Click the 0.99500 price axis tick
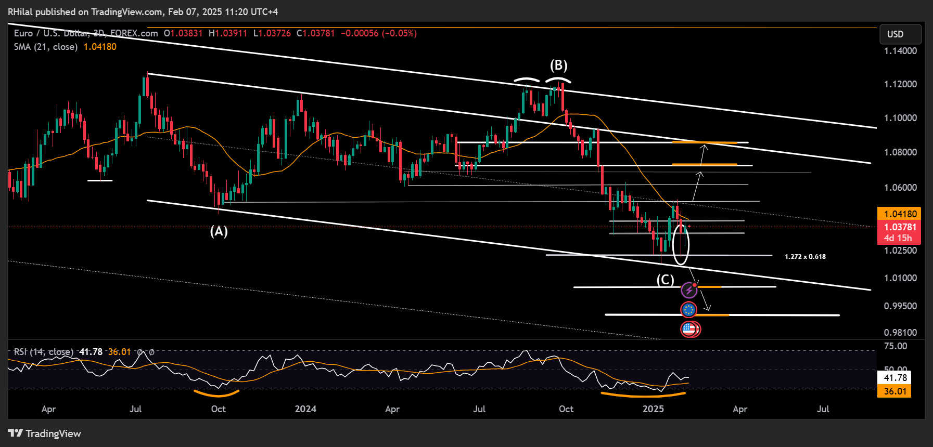This screenshot has height=447, width=933. [900, 306]
